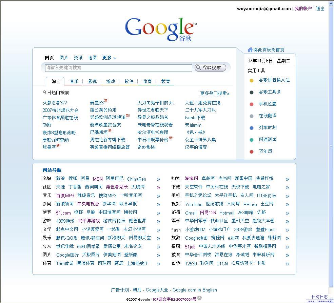Open the 51job recruitment link
Image resolution: width=334 pixels, height=303 pixels.
190,247
